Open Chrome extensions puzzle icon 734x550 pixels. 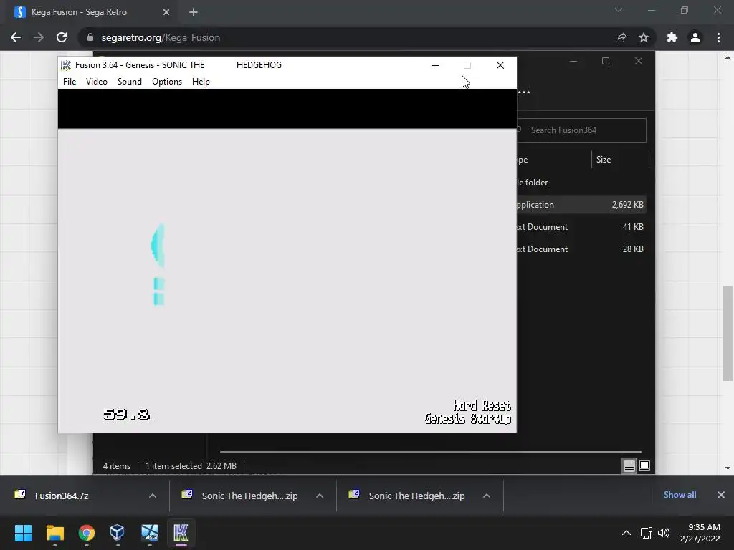(672, 37)
